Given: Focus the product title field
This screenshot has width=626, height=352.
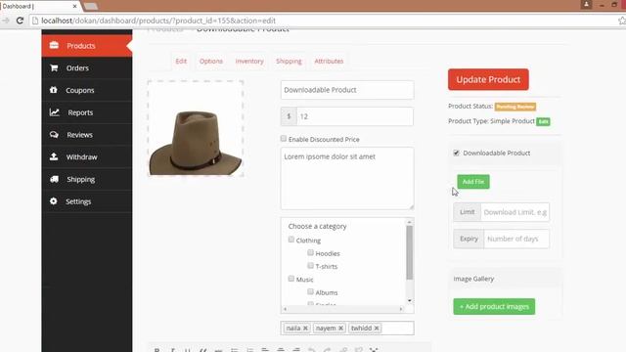Looking at the screenshot, I should 347,90.
